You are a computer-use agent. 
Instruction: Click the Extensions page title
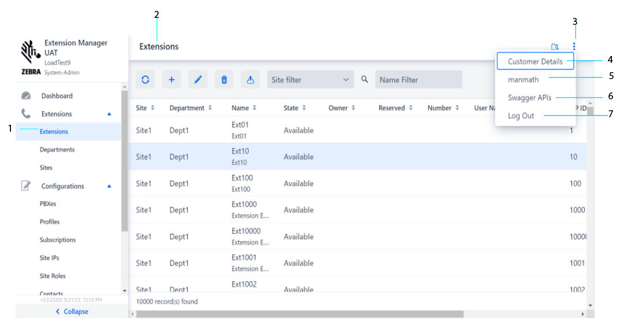coord(159,46)
